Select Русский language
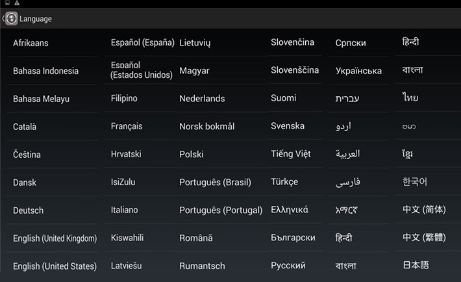The image size is (461, 282). point(288,266)
